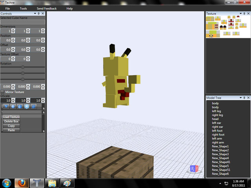Decrease the third Position value

43,41
